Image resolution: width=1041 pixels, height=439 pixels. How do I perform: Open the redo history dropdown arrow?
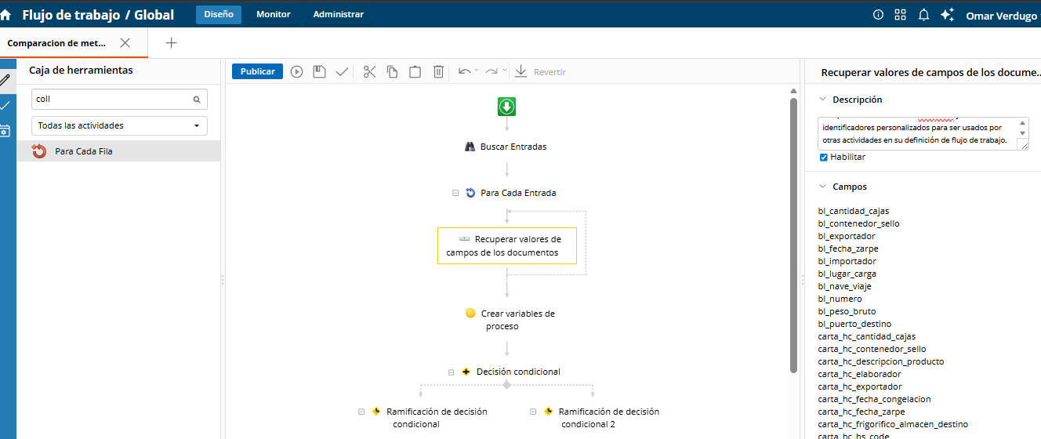(x=504, y=71)
